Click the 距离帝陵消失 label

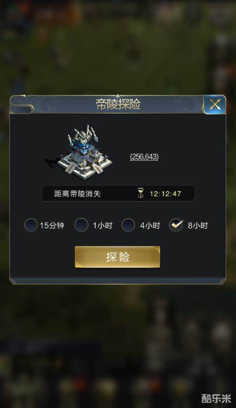click(x=77, y=194)
